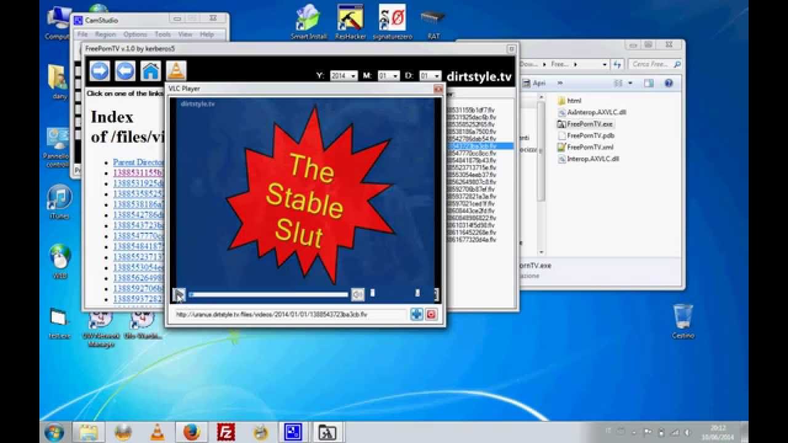Click the taskbar clock showing 20:12
The width and height of the screenshot is (788, 443).
coord(717,431)
